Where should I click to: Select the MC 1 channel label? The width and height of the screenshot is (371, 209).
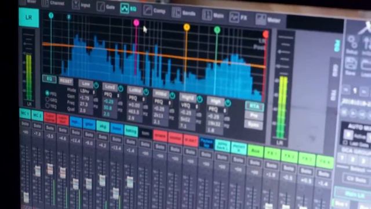point(25,114)
